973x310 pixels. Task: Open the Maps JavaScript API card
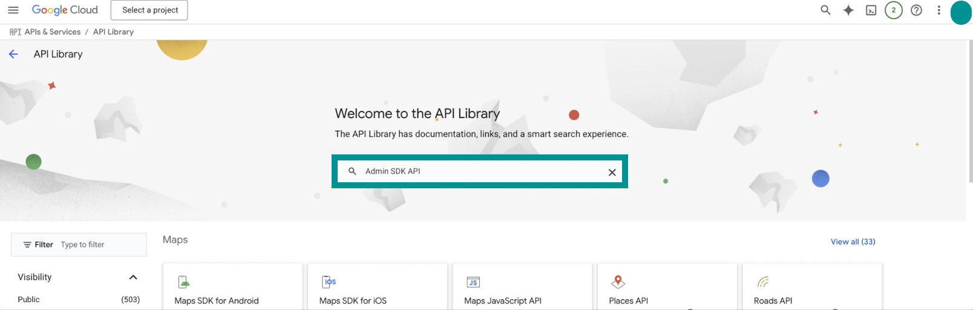(522, 286)
